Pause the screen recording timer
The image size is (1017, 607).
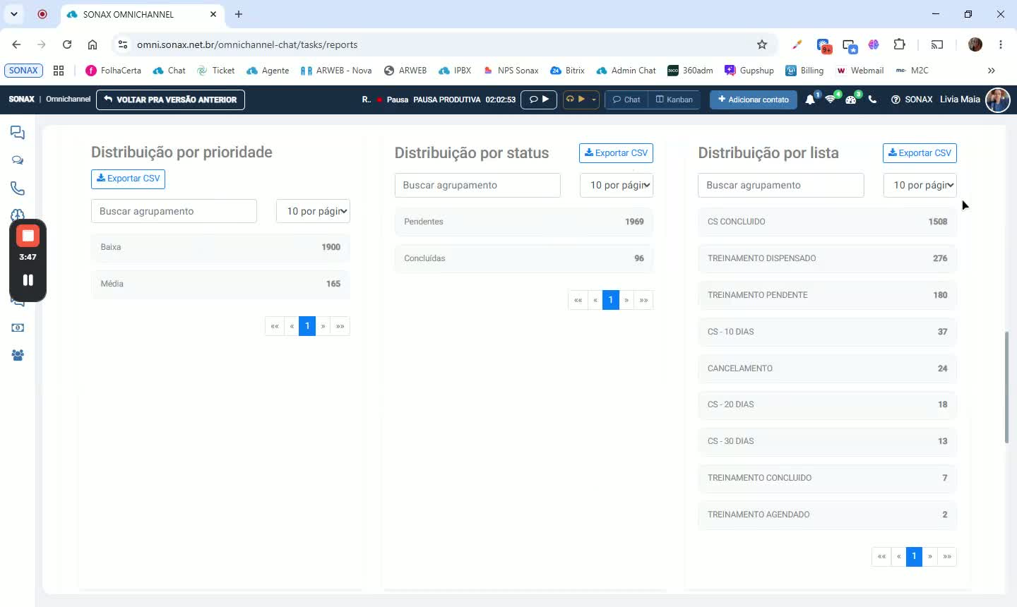[28, 280]
